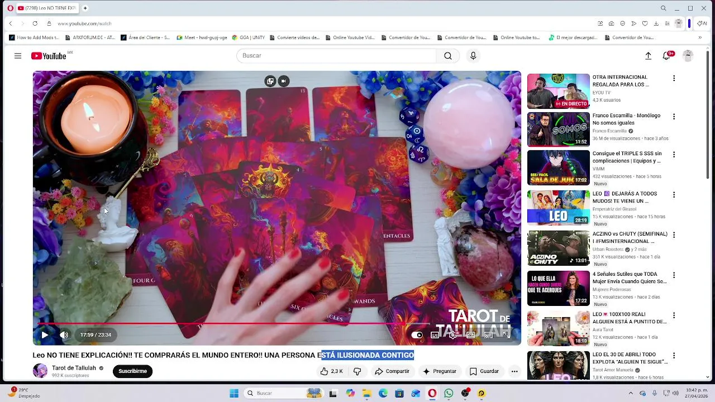
Task: Click the skip-next overlay icon above video
Action: pyautogui.click(x=284, y=81)
